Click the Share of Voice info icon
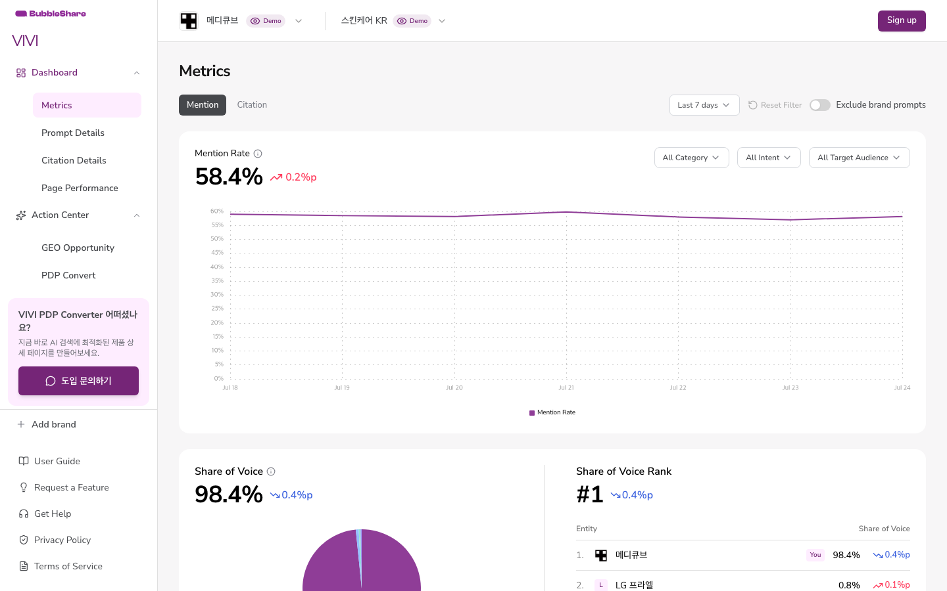 [271, 471]
